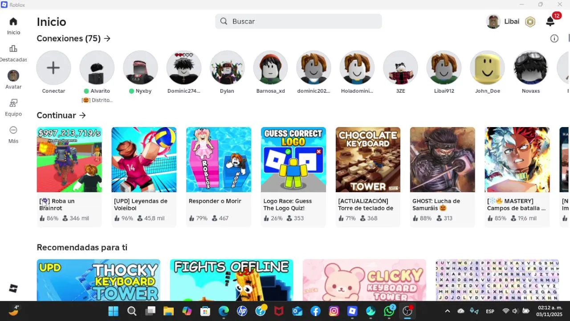
Task: Click the info icon near Conexiones
Action: 554,39
